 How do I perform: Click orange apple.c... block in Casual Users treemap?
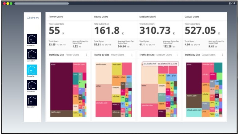pos(206,87)
